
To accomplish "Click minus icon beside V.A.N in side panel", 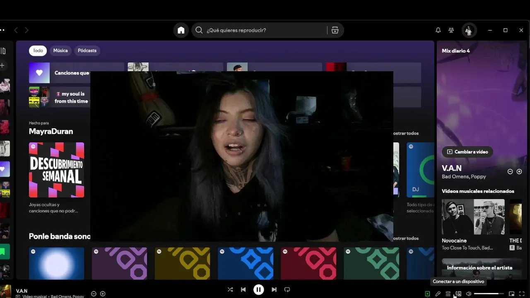I will (x=510, y=171).
